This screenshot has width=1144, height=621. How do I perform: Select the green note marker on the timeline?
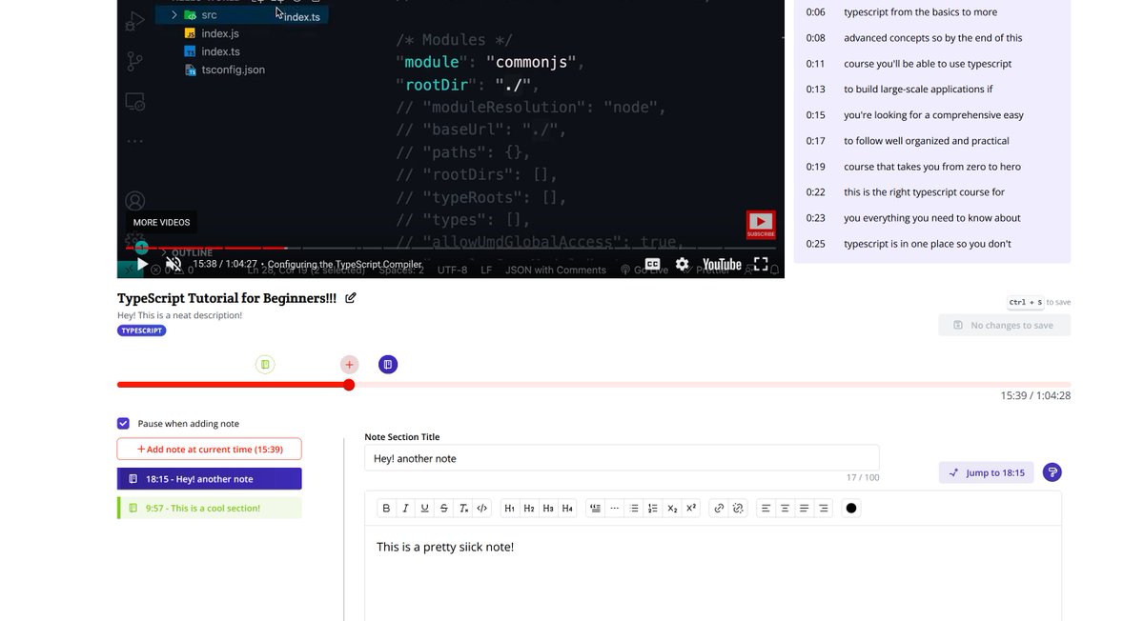pyautogui.click(x=266, y=364)
